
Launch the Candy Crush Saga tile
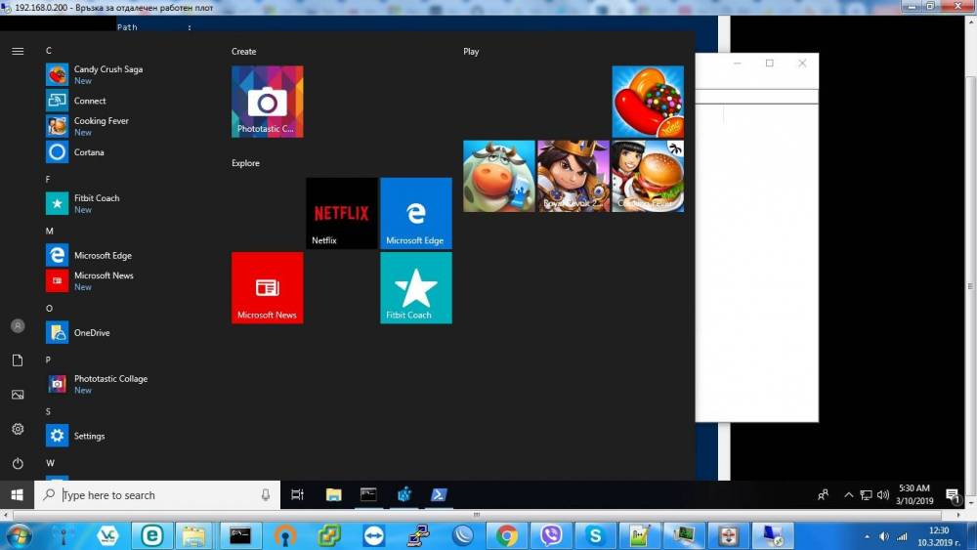[x=648, y=102]
